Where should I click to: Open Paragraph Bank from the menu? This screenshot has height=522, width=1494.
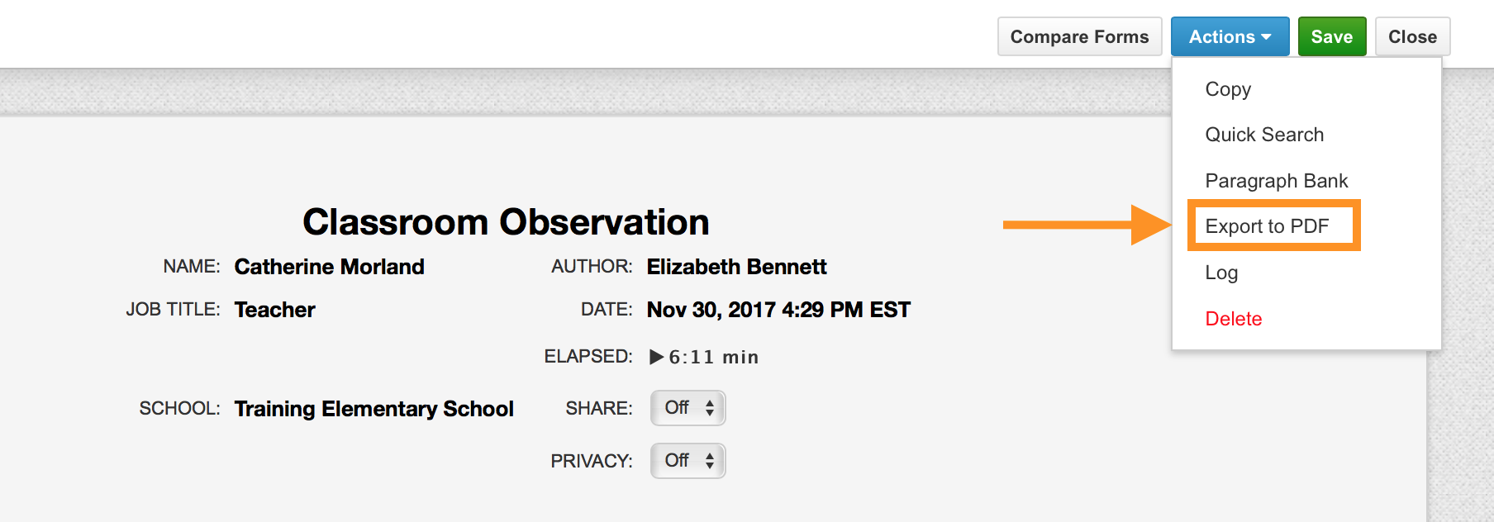(1276, 181)
